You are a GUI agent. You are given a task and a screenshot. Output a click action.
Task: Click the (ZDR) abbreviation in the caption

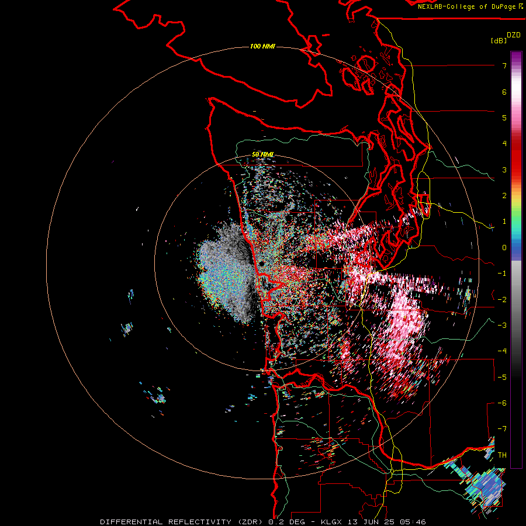(250, 522)
